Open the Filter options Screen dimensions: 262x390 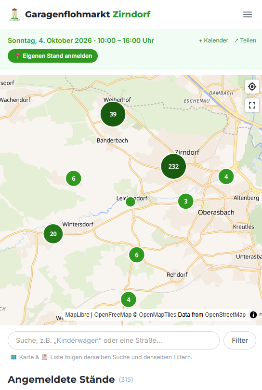(x=240, y=340)
